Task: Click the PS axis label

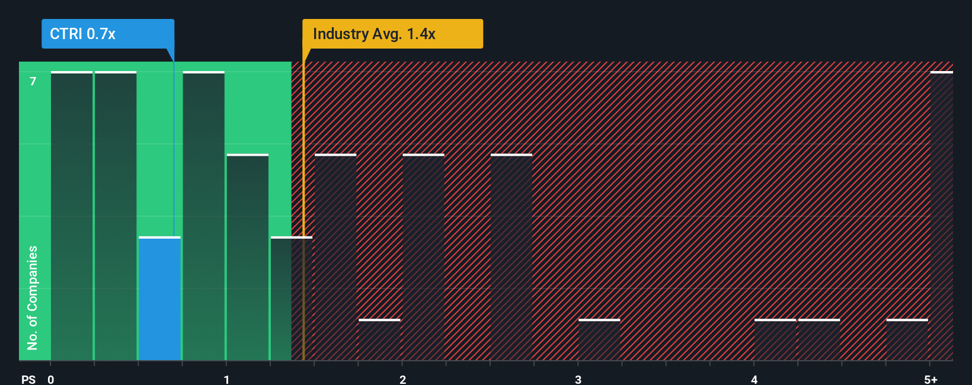Action: [x=28, y=380]
